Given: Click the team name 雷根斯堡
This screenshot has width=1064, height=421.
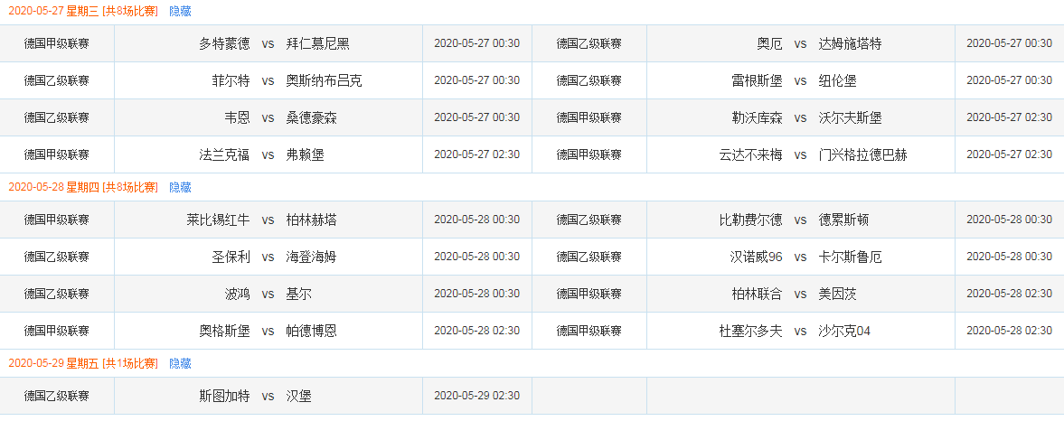Looking at the screenshot, I should pyautogui.click(x=758, y=81).
